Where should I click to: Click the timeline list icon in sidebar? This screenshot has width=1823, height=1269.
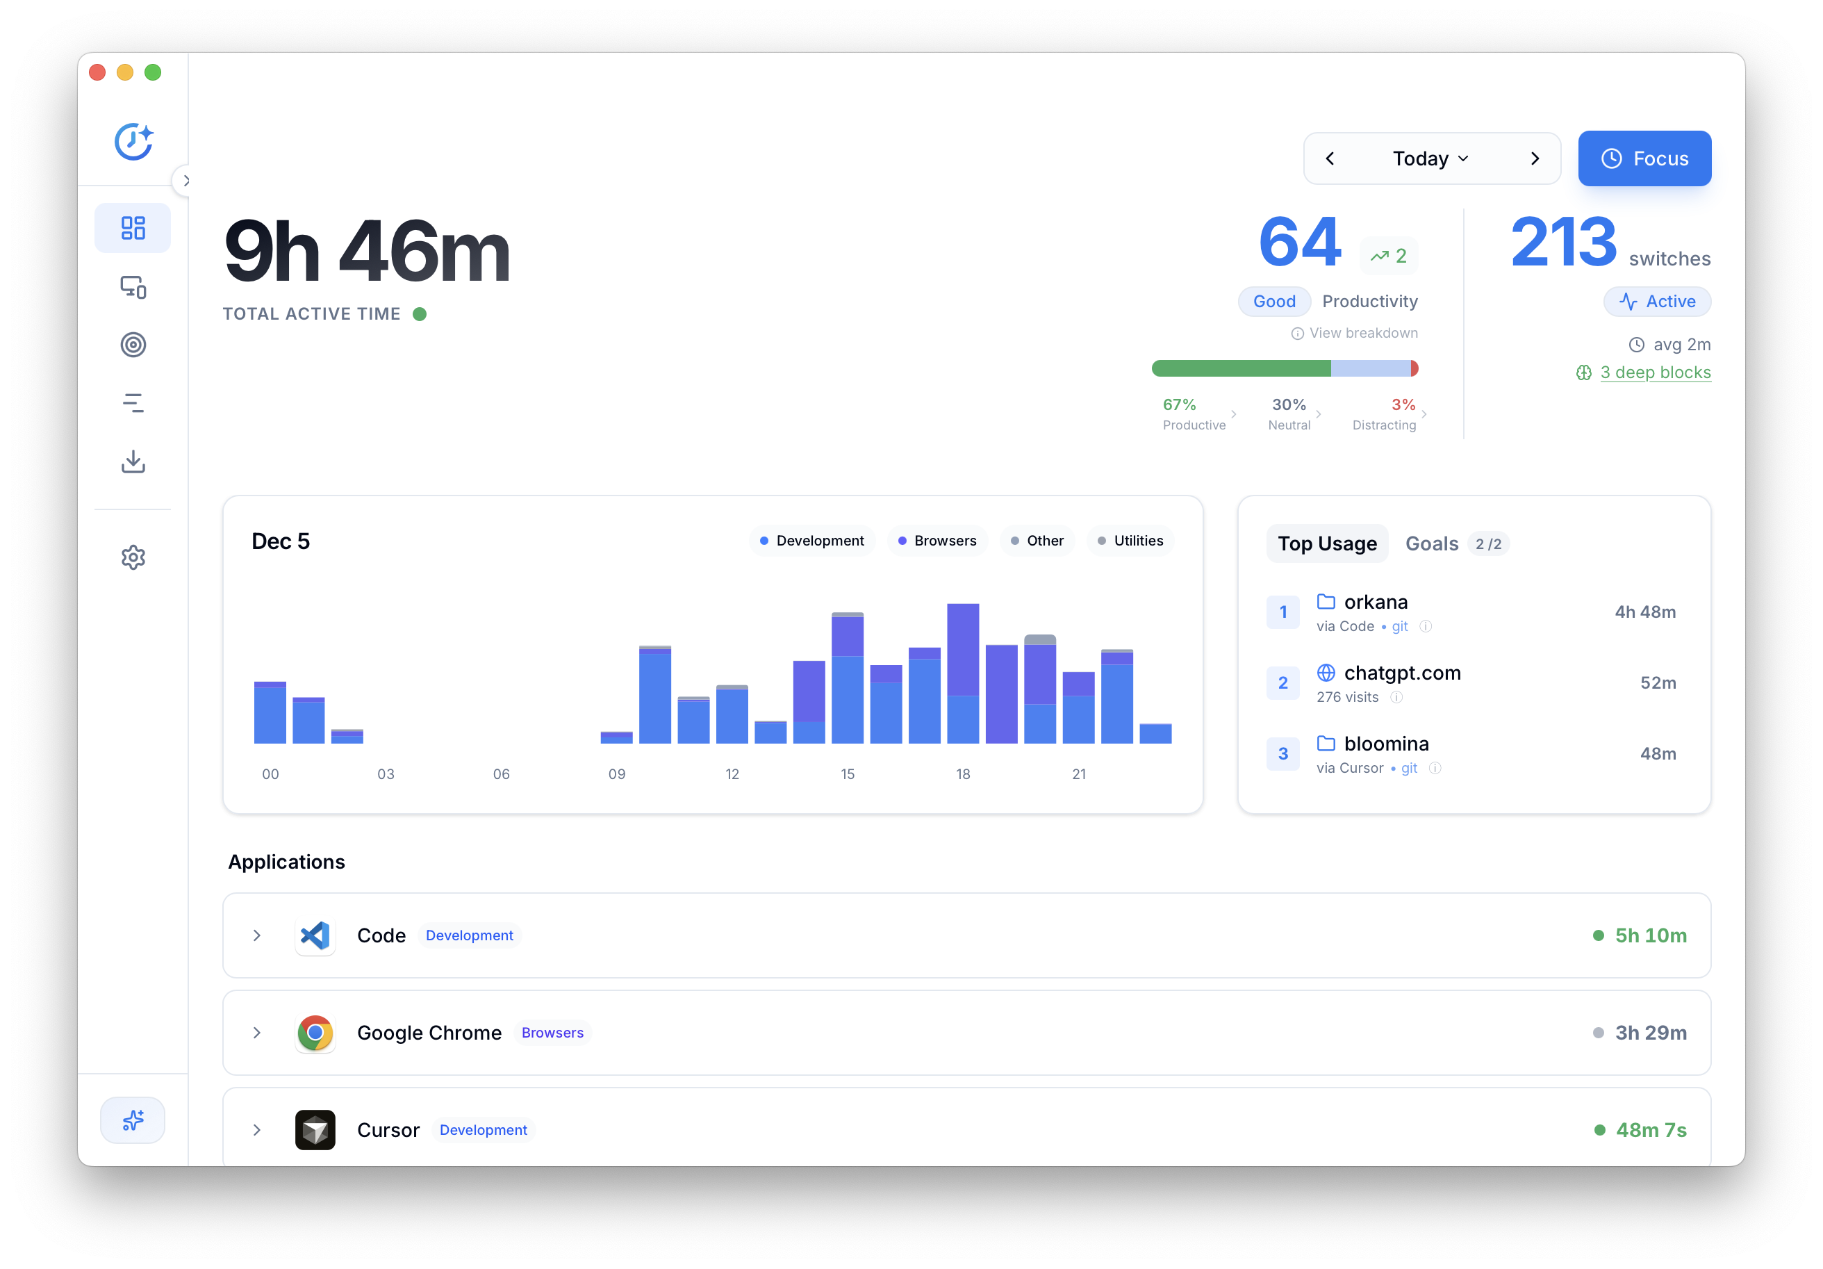[133, 403]
